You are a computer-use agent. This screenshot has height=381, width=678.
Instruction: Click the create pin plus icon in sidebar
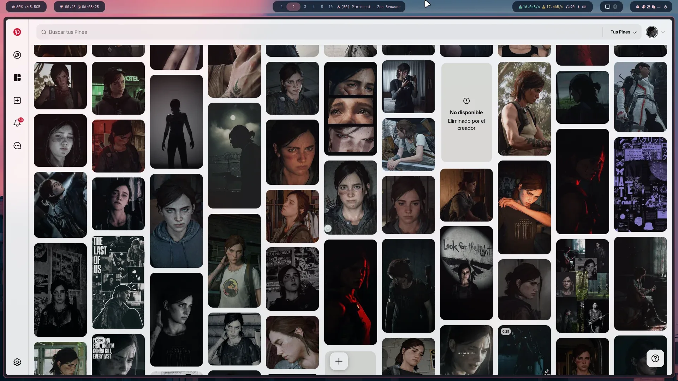click(17, 101)
